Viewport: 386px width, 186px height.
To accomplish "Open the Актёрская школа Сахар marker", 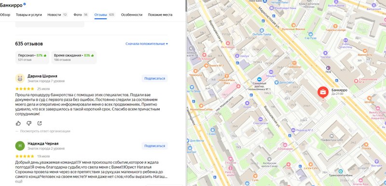I will [x=269, y=159].
